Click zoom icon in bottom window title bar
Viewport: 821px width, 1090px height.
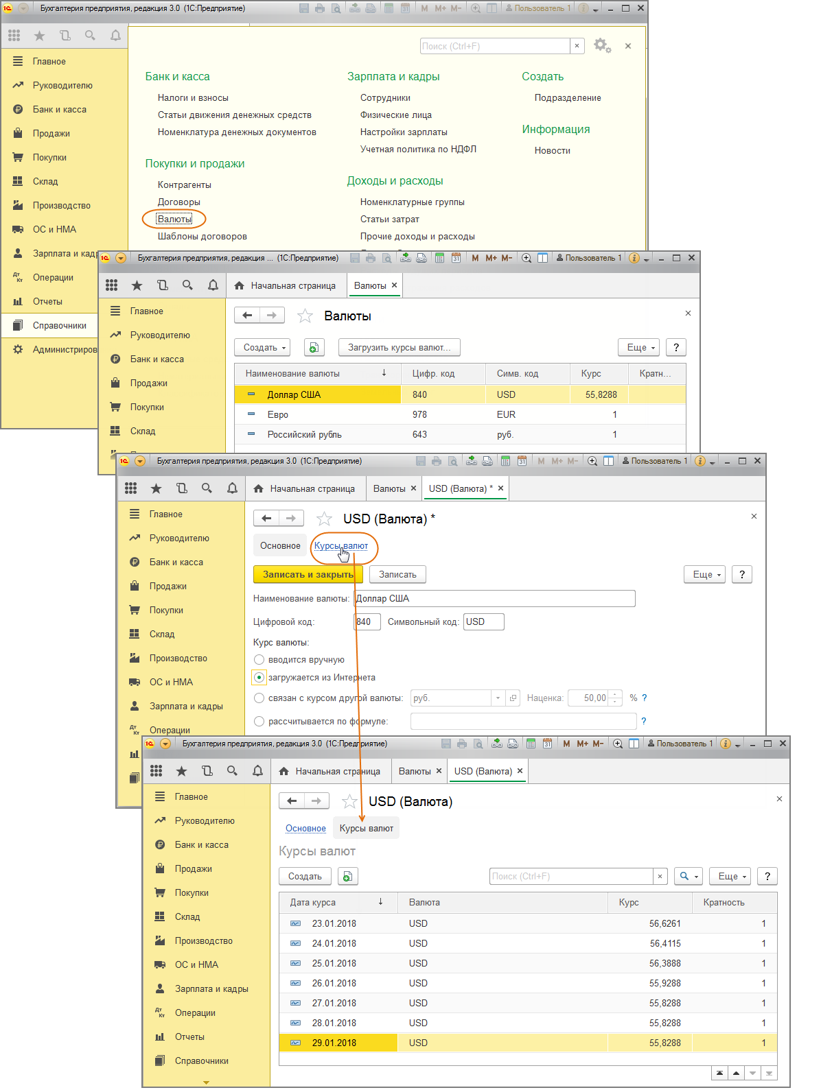click(x=618, y=744)
